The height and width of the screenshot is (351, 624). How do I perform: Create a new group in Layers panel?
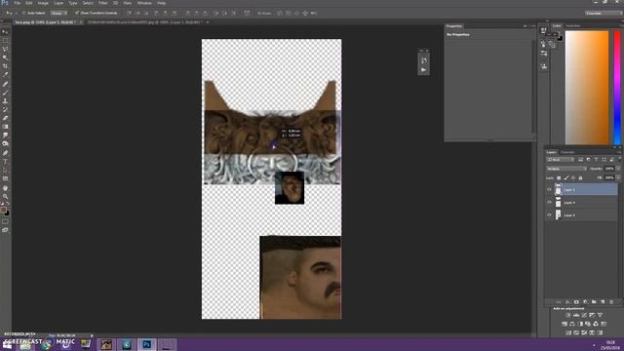[594, 302]
